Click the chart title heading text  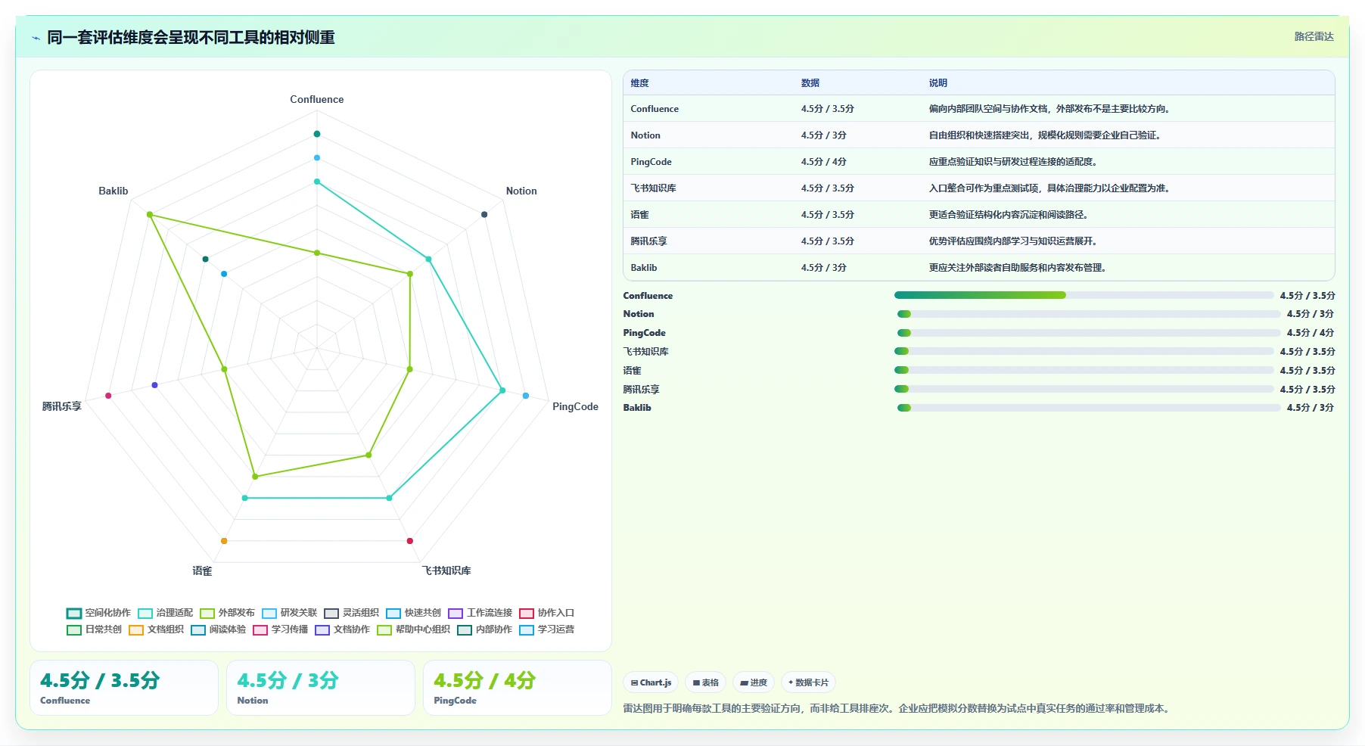pos(191,38)
